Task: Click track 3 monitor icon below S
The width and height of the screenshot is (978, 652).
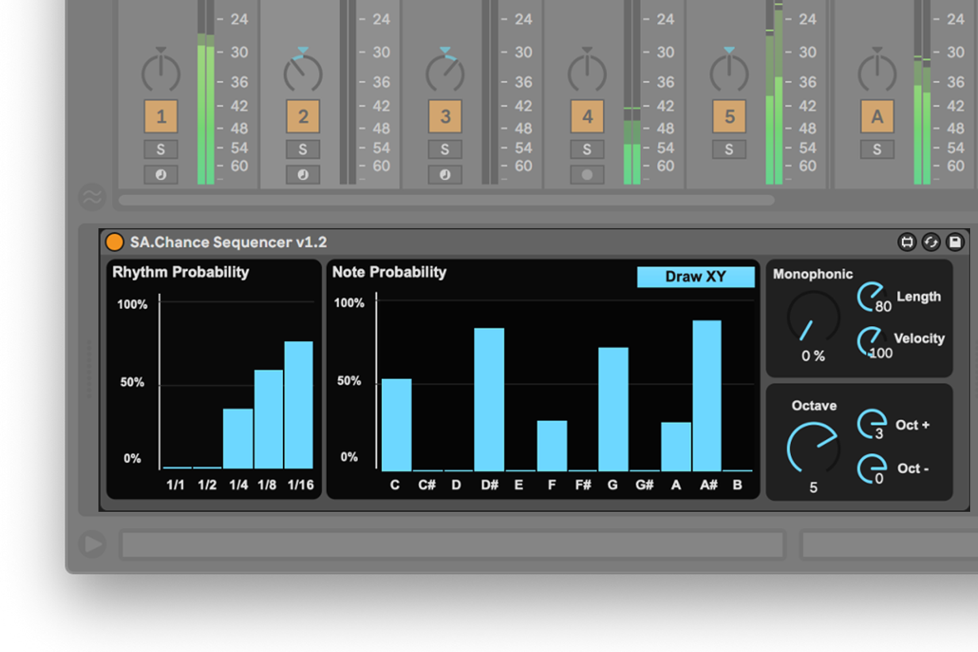Action: tap(445, 175)
